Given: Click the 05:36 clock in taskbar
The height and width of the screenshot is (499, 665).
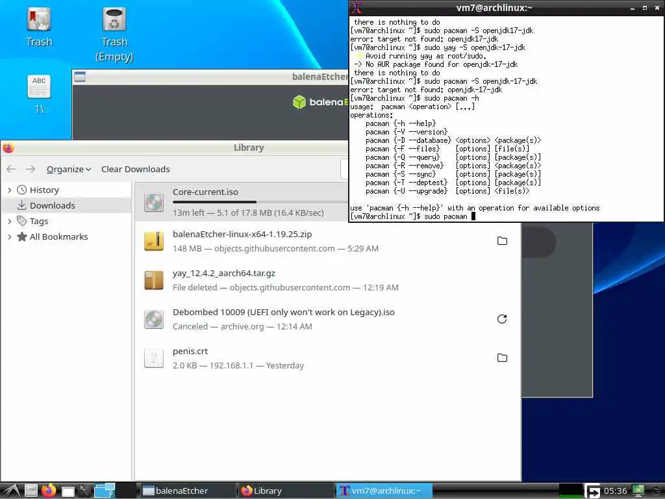Looking at the screenshot, I should pyautogui.click(x=615, y=491).
